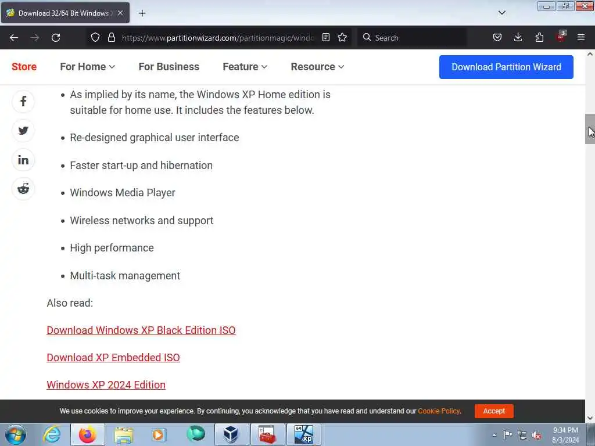The width and height of the screenshot is (595, 446).
Task: Open the Windows Start orb
Action: point(16,434)
